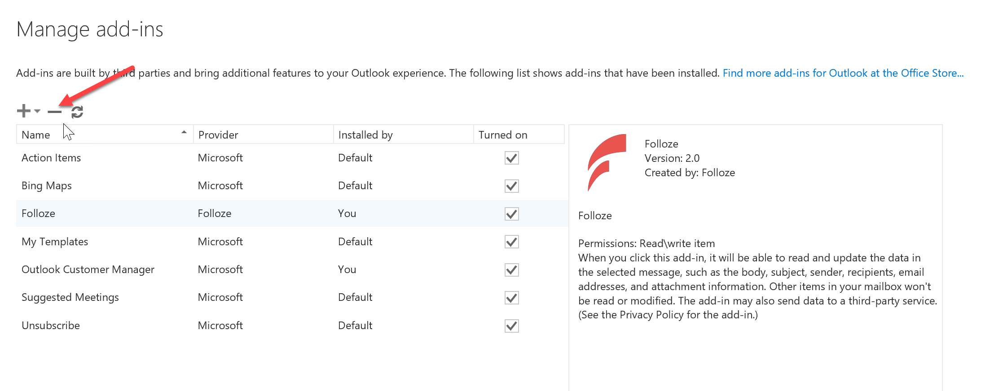This screenshot has width=981, height=391.
Task: Click 'Created by: Folloze' text
Action: pos(690,173)
